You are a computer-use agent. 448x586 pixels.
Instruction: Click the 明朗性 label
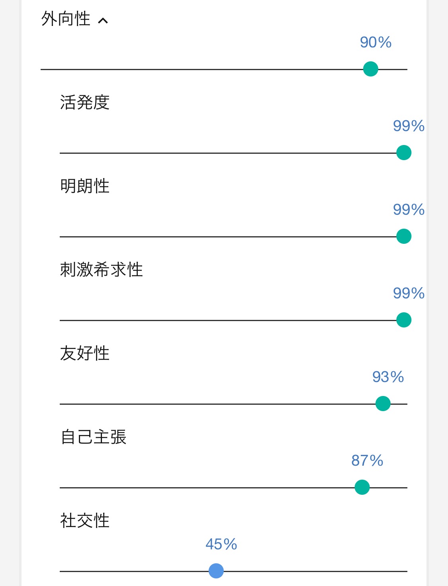pyautogui.click(x=85, y=186)
